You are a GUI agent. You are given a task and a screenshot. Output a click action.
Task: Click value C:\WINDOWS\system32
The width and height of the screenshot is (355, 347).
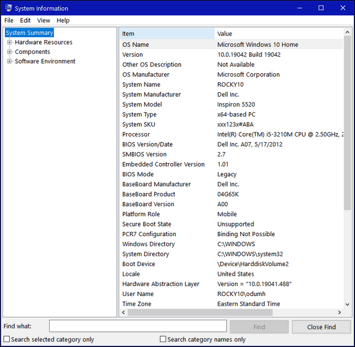(250, 254)
